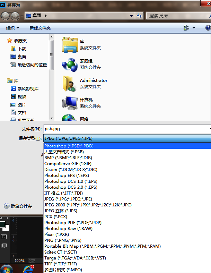
Task: Open 最近访问的位置 in sidebar
Action: [29, 65]
